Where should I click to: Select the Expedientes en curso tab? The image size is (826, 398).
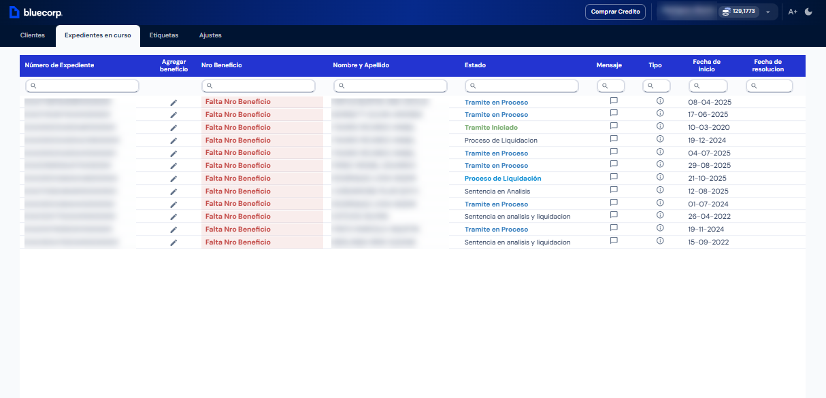[98, 35]
